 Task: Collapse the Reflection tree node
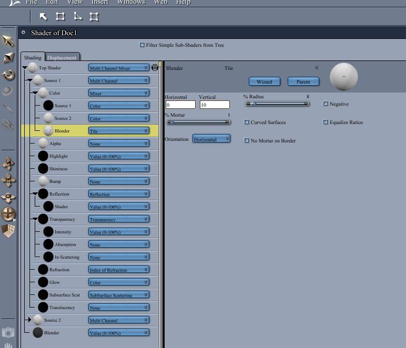[35, 193]
